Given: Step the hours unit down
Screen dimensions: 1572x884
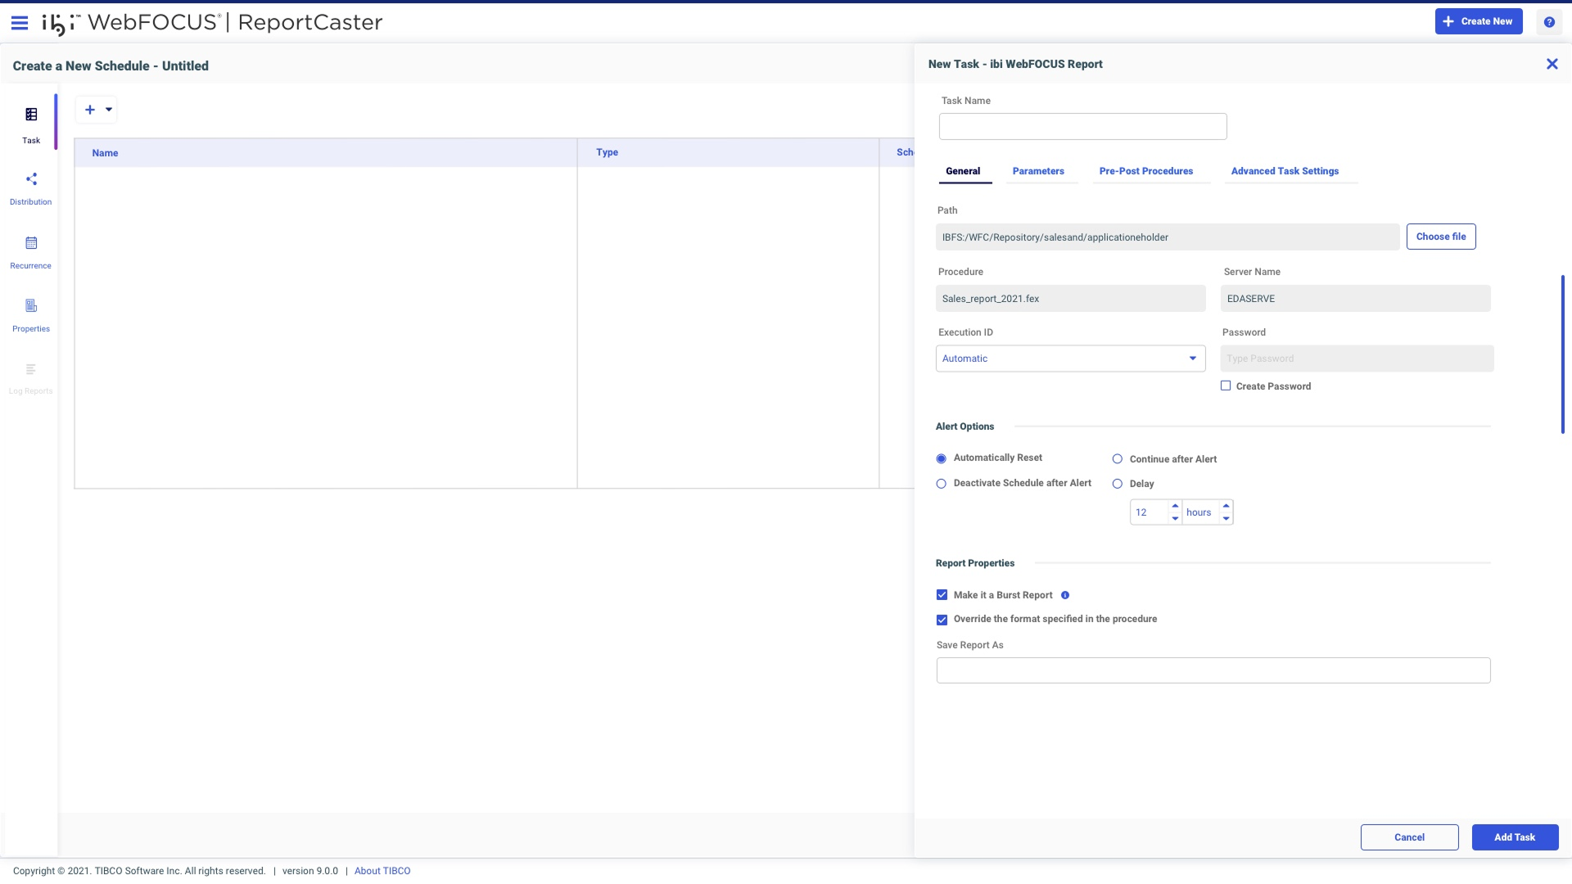Looking at the screenshot, I should point(1226,519).
